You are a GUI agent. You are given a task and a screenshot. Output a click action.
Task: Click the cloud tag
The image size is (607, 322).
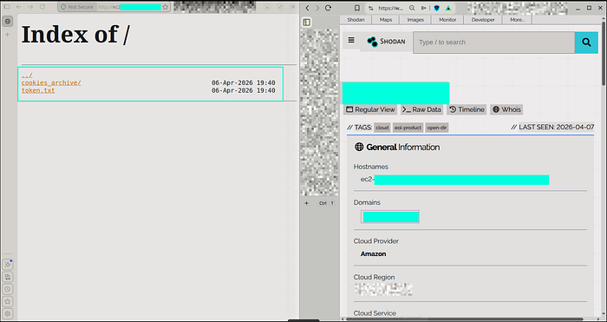[382, 128]
